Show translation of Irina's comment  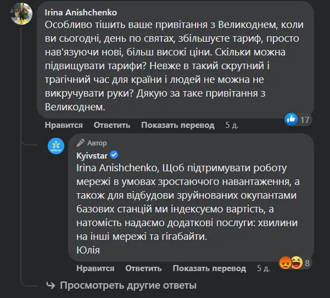(x=177, y=125)
